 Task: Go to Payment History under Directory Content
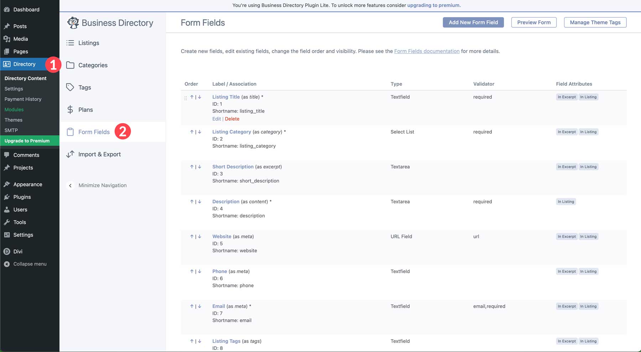(23, 99)
